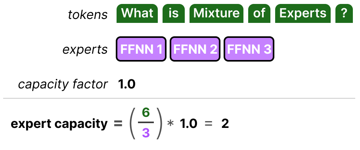Click the multiplication asterisk in formula
This screenshot has width=360, height=150.
pyautogui.click(x=170, y=124)
